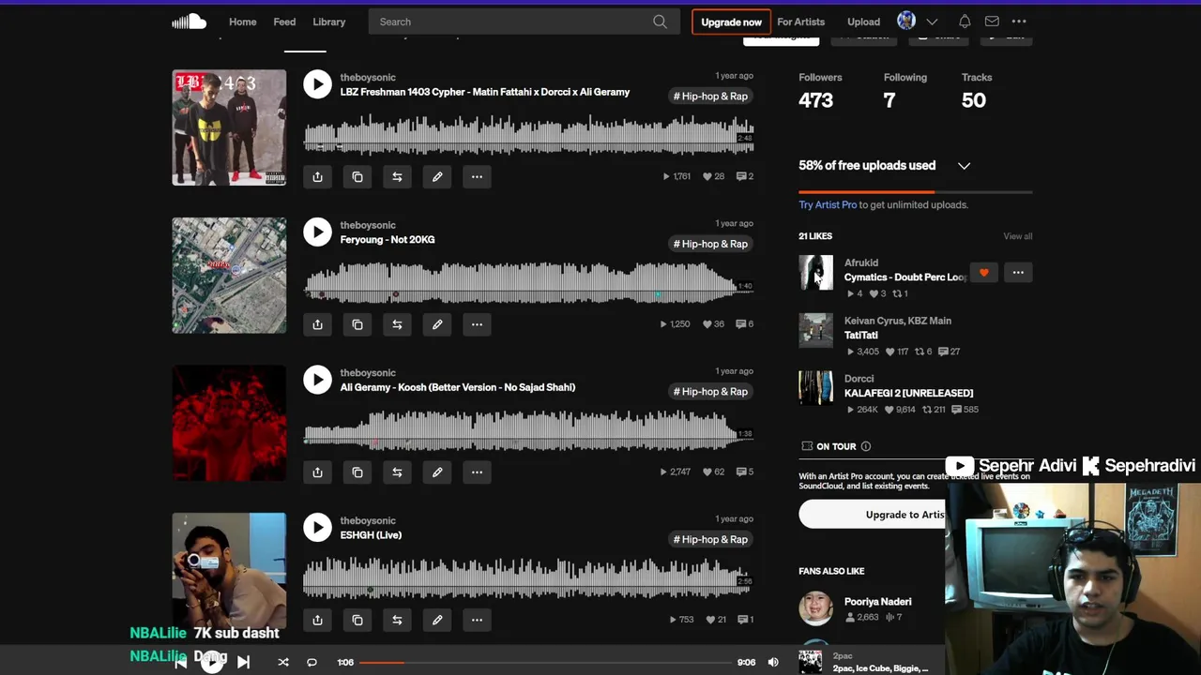This screenshot has height=675, width=1201.
Task: Repost the LBZ Freshman 1403 Cypher track
Action: pyautogui.click(x=397, y=177)
